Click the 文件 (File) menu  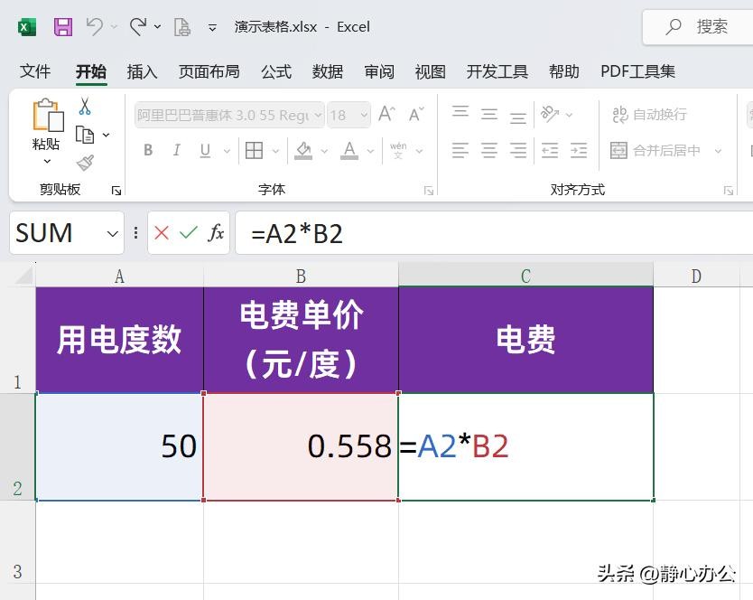pos(35,71)
